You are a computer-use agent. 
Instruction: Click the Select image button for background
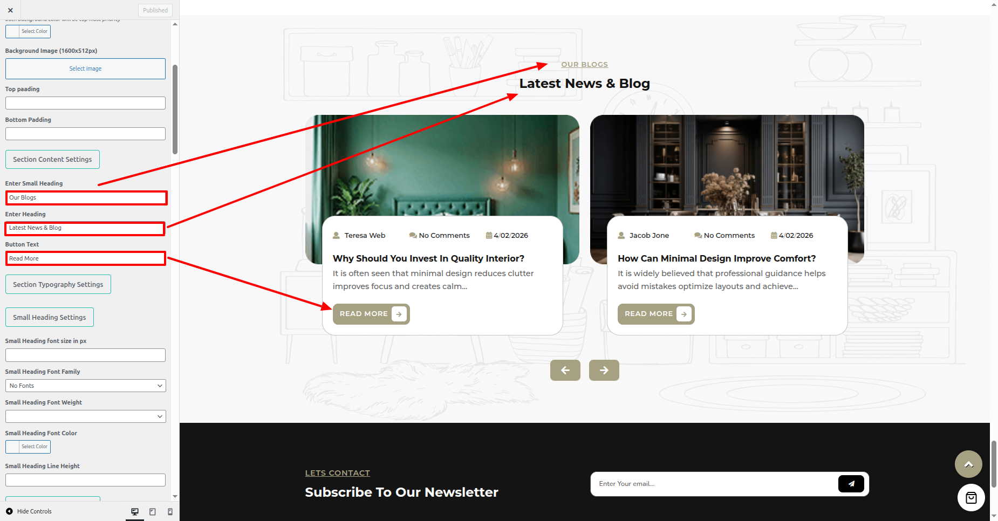[x=85, y=68]
